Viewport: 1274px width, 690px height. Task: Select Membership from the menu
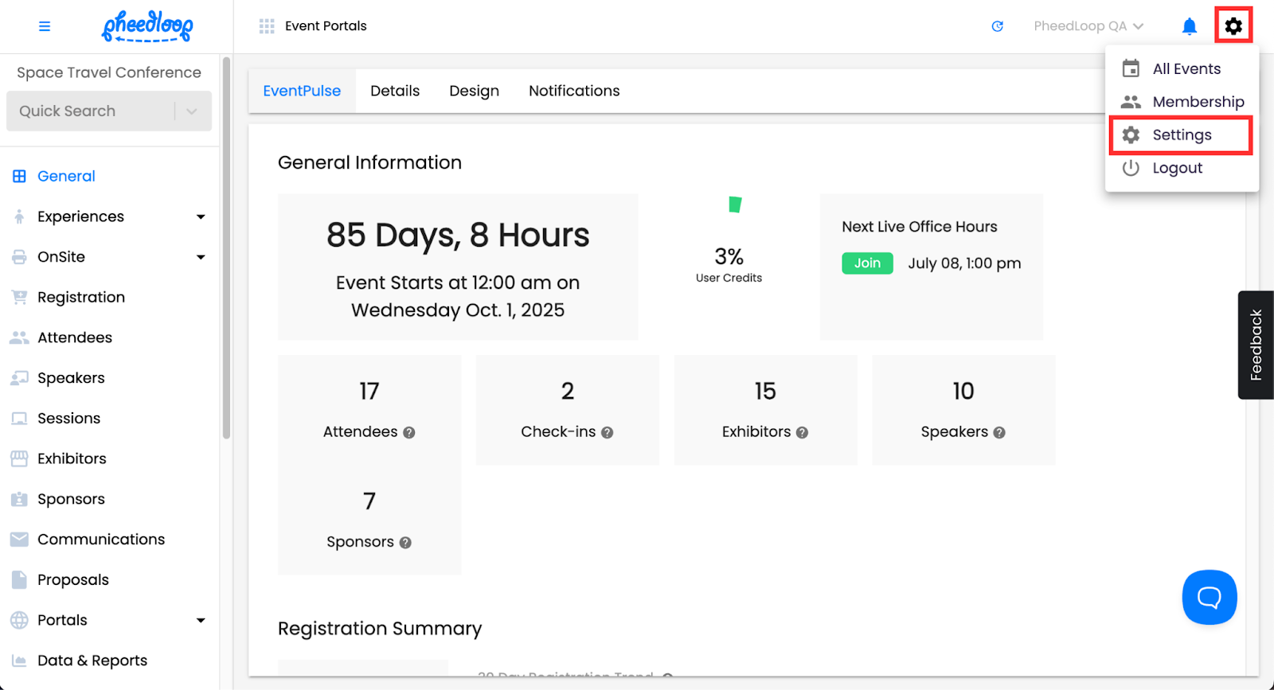[x=1182, y=102]
